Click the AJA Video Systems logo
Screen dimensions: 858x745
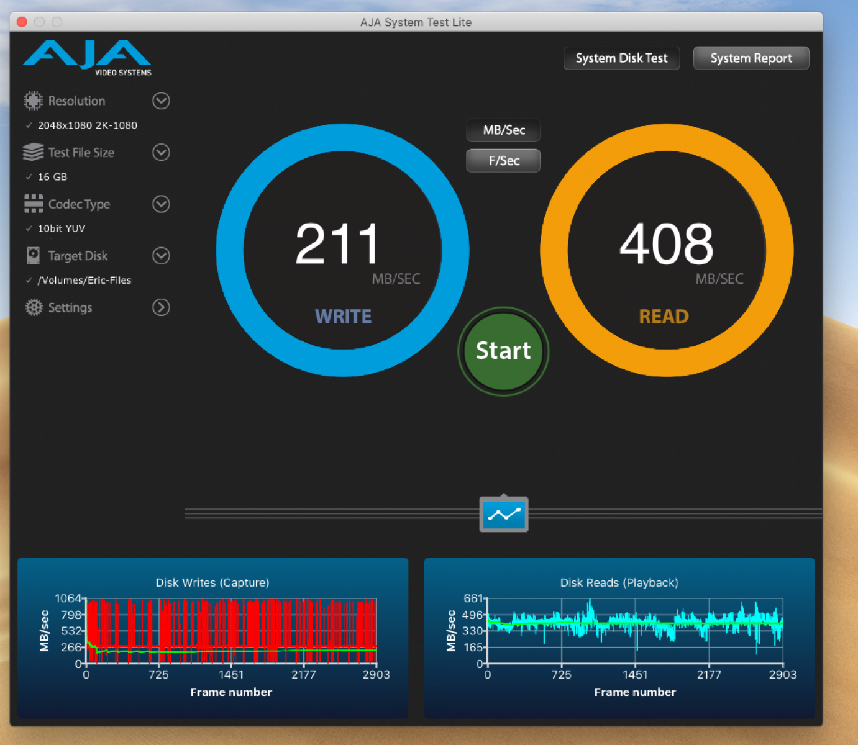(x=88, y=58)
